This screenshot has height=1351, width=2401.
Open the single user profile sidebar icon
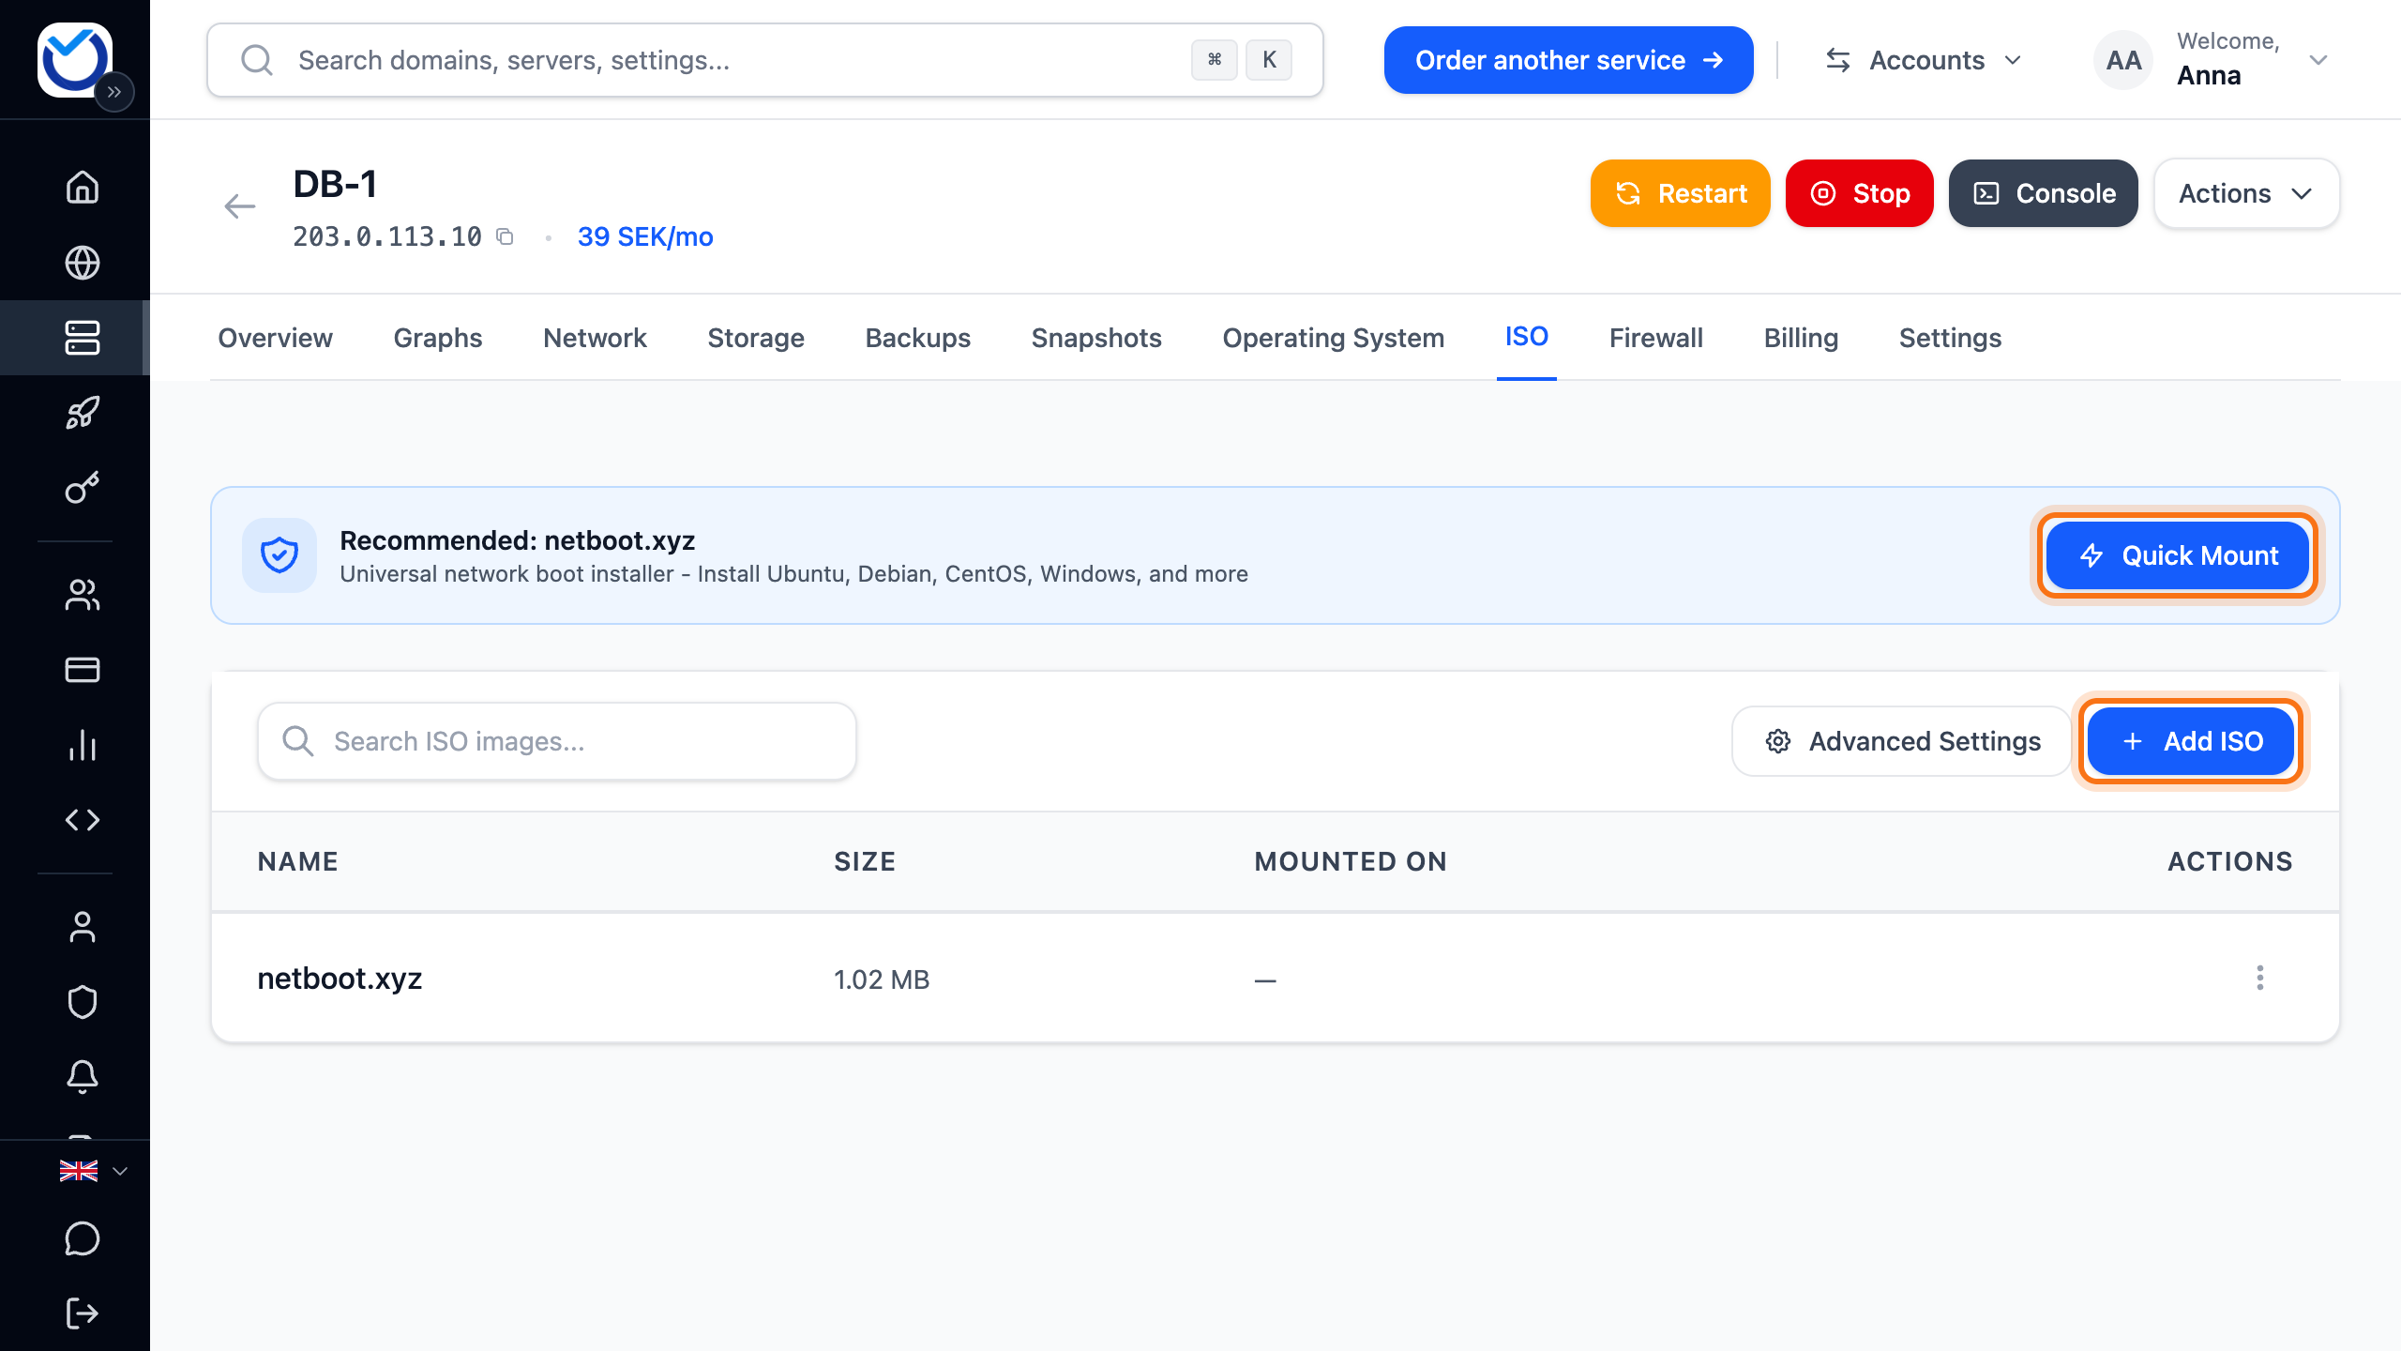pos(83,927)
